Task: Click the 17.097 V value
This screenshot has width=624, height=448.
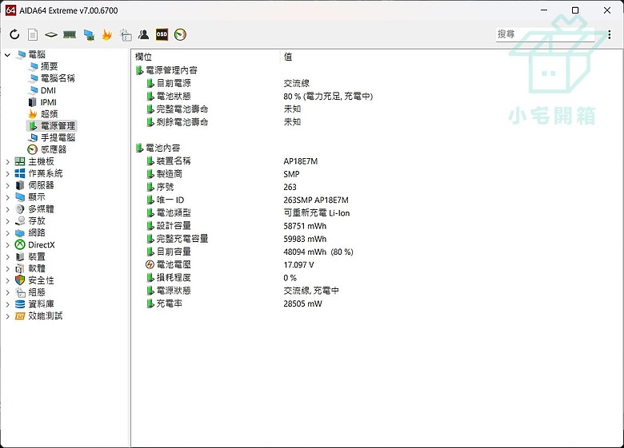Action: (298, 265)
